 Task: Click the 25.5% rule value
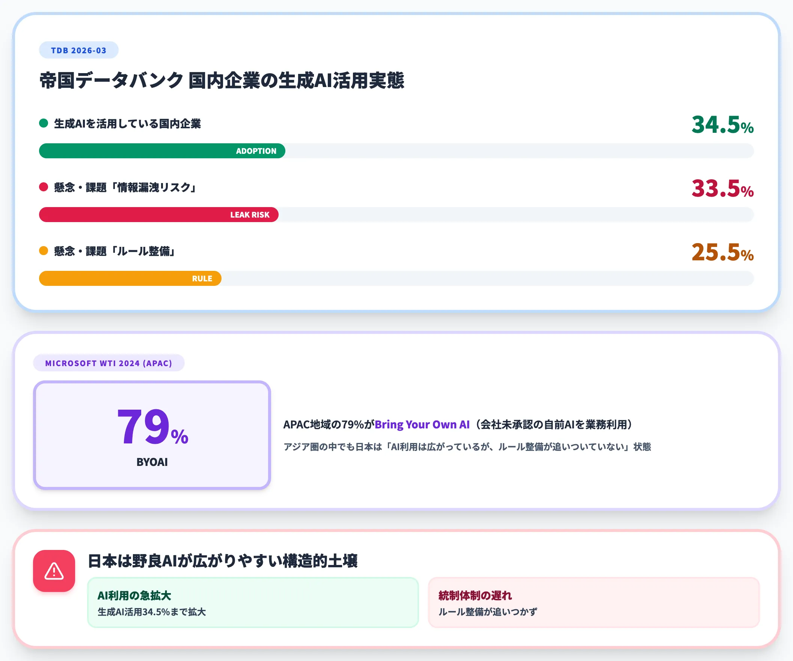(x=722, y=252)
